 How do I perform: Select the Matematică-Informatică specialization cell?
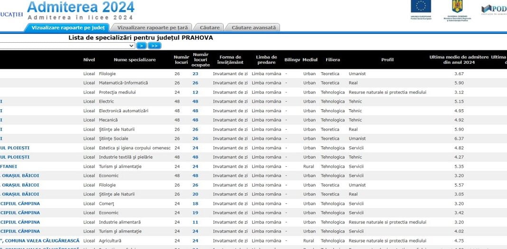(x=123, y=83)
